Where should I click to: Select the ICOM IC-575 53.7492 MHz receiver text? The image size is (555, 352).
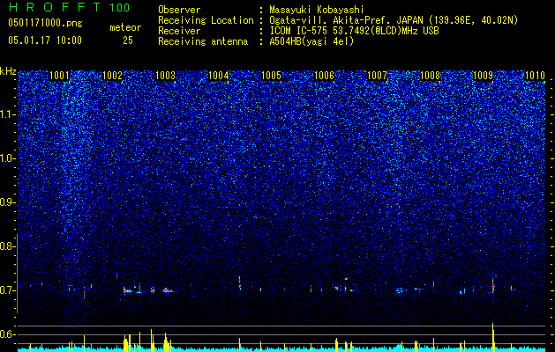click(354, 31)
